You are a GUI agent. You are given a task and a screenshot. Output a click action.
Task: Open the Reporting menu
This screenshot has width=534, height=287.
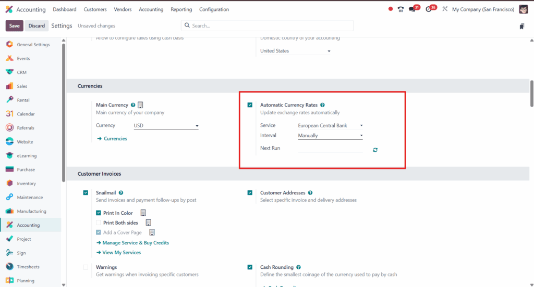pyautogui.click(x=181, y=9)
